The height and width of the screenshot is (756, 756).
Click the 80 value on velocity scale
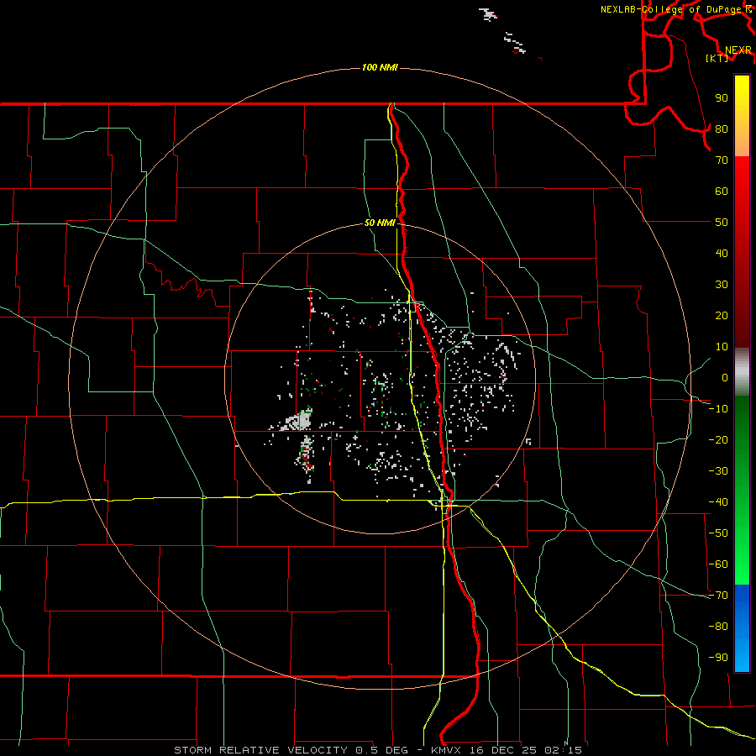click(722, 129)
